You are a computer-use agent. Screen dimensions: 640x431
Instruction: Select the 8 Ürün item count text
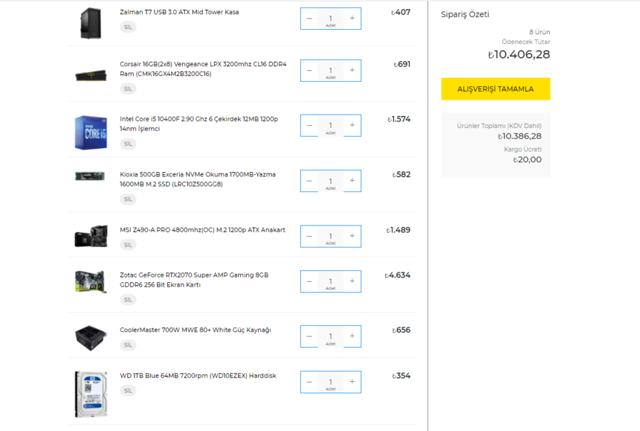540,32
